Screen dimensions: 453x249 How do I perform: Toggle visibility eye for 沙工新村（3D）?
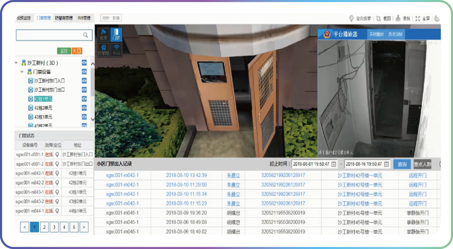click(x=84, y=63)
